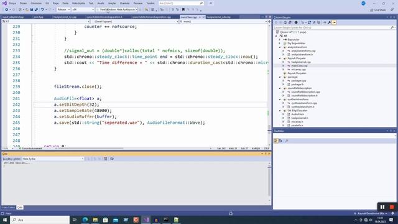Click the Kaynak Denetimine Ekle status button
398x224 pixels.
[x=371, y=213]
